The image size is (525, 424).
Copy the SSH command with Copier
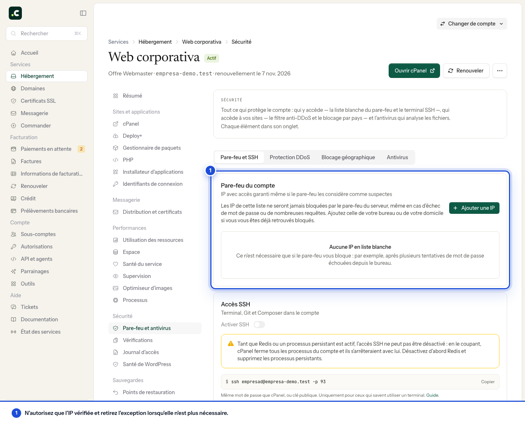[x=488, y=382]
